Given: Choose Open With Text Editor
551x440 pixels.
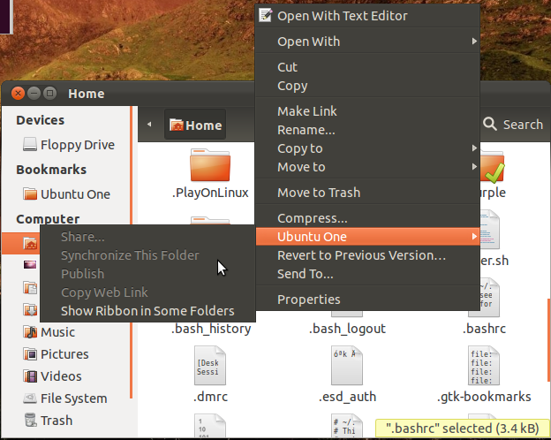Looking at the screenshot, I should [367, 16].
